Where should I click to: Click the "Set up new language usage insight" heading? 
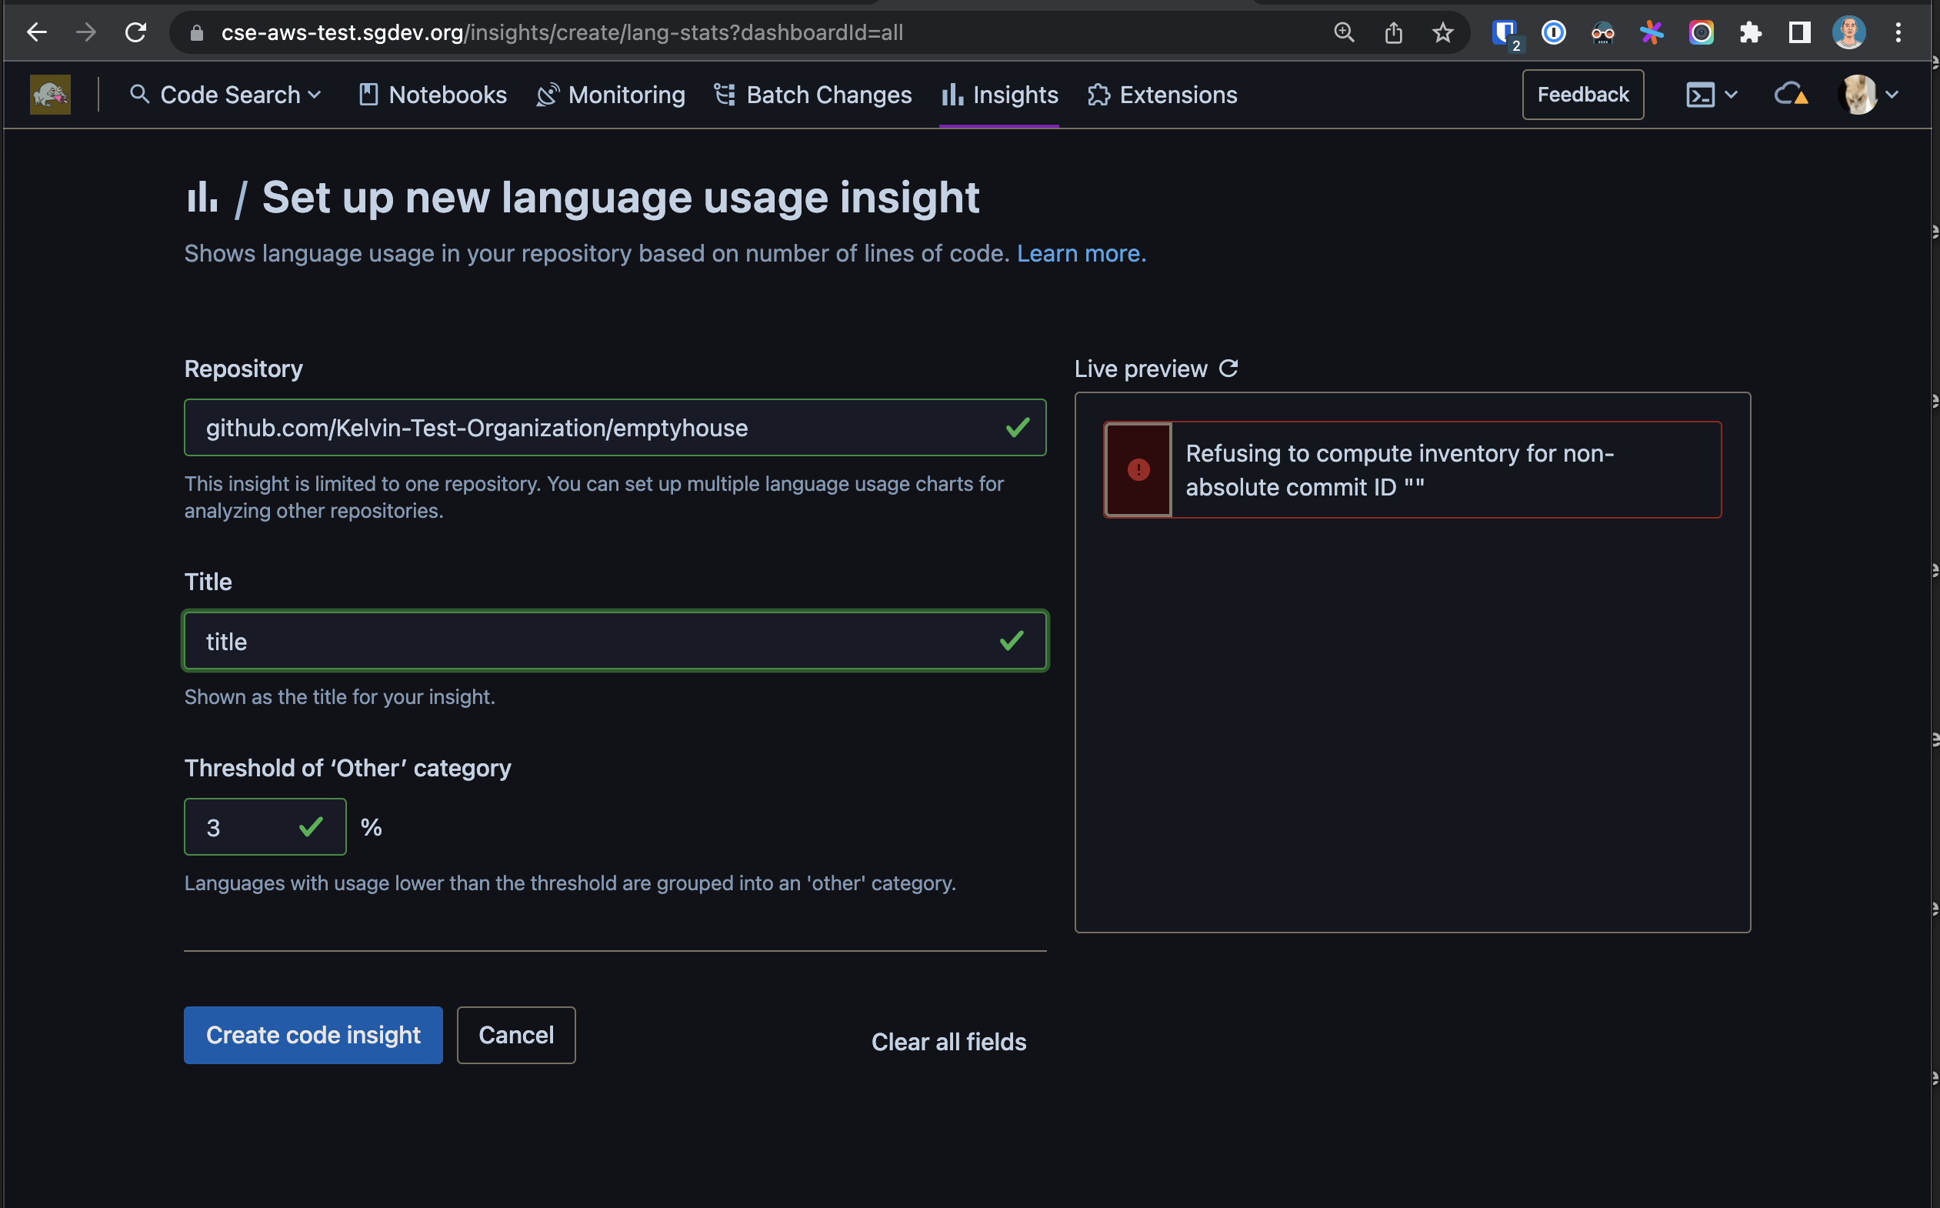621,197
